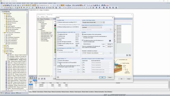Collapse Model Data folder in navigator

(3, 13)
